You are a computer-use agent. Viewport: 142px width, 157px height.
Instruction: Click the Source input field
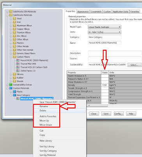click(x=115, y=58)
